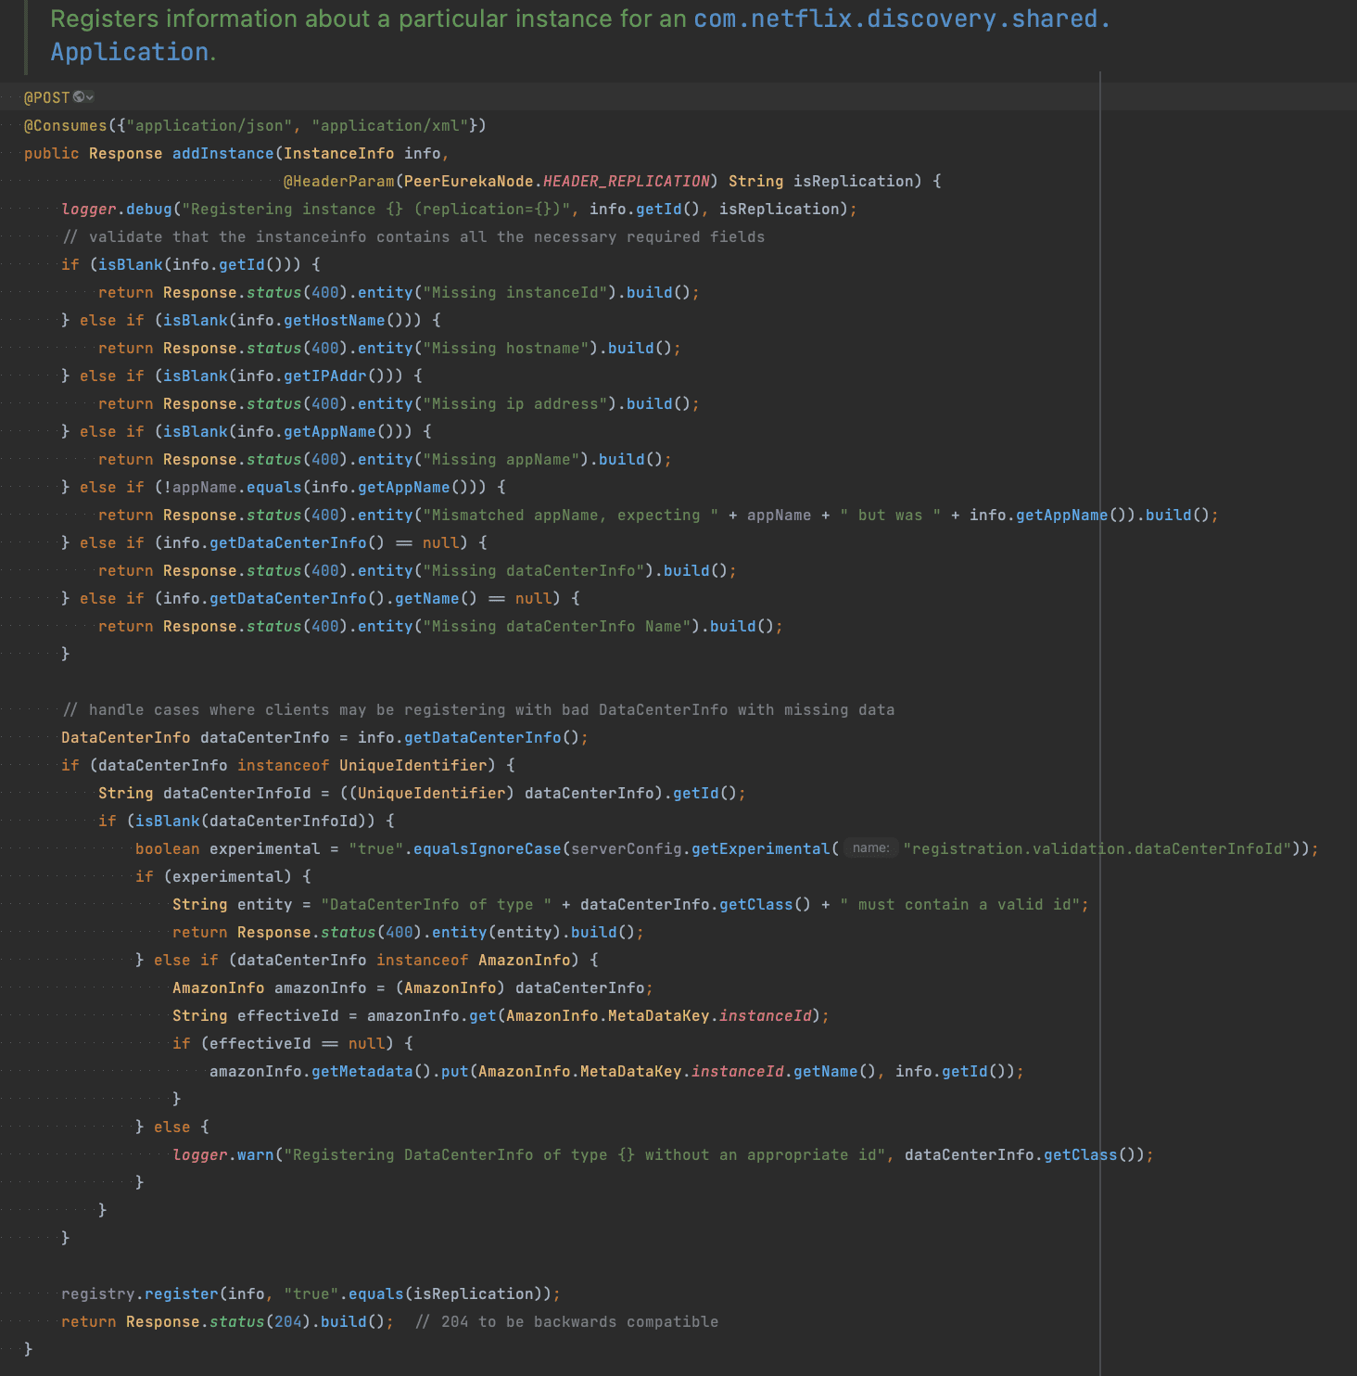The width and height of the screenshot is (1357, 1376).
Task: Click the debug call on logger
Action: coord(149,209)
